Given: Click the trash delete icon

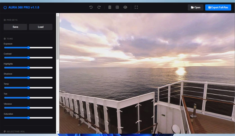Looking at the screenshot, I should [110, 7].
